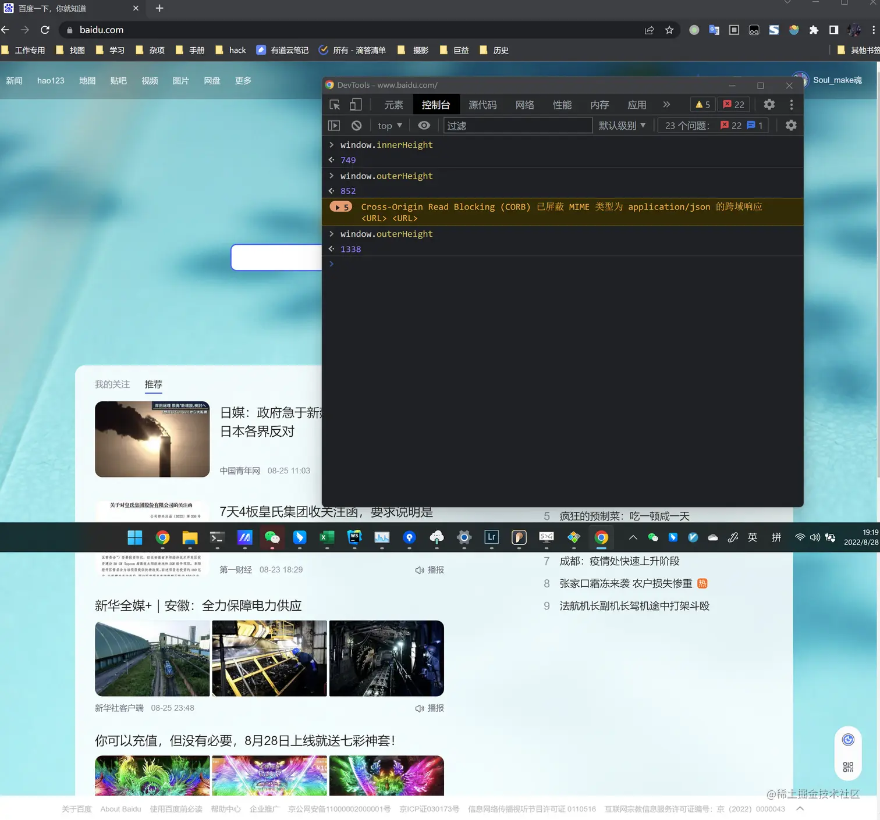The width and height of the screenshot is (880, 820).
Task: Open the 源代码 tab
Action: pyautogui.click(x=482, y=105)
